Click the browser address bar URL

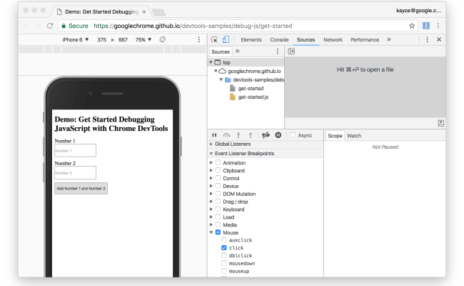pyautogui.click(x=193, y=26)
